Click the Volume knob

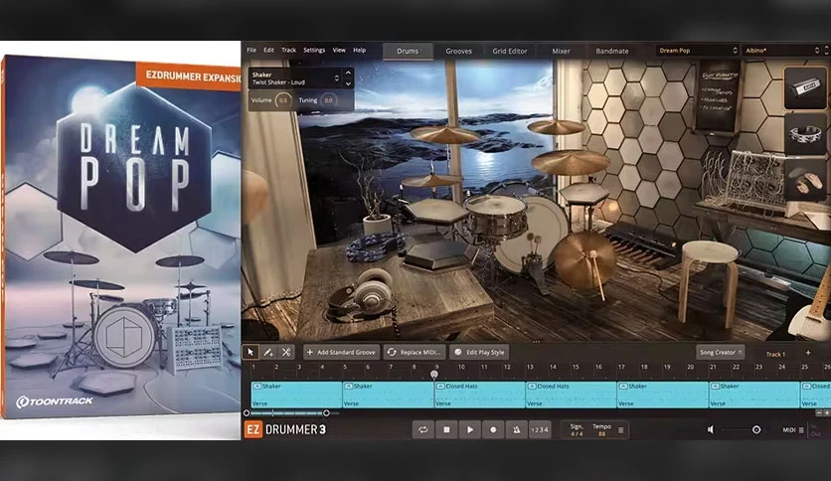click(283, 100)
